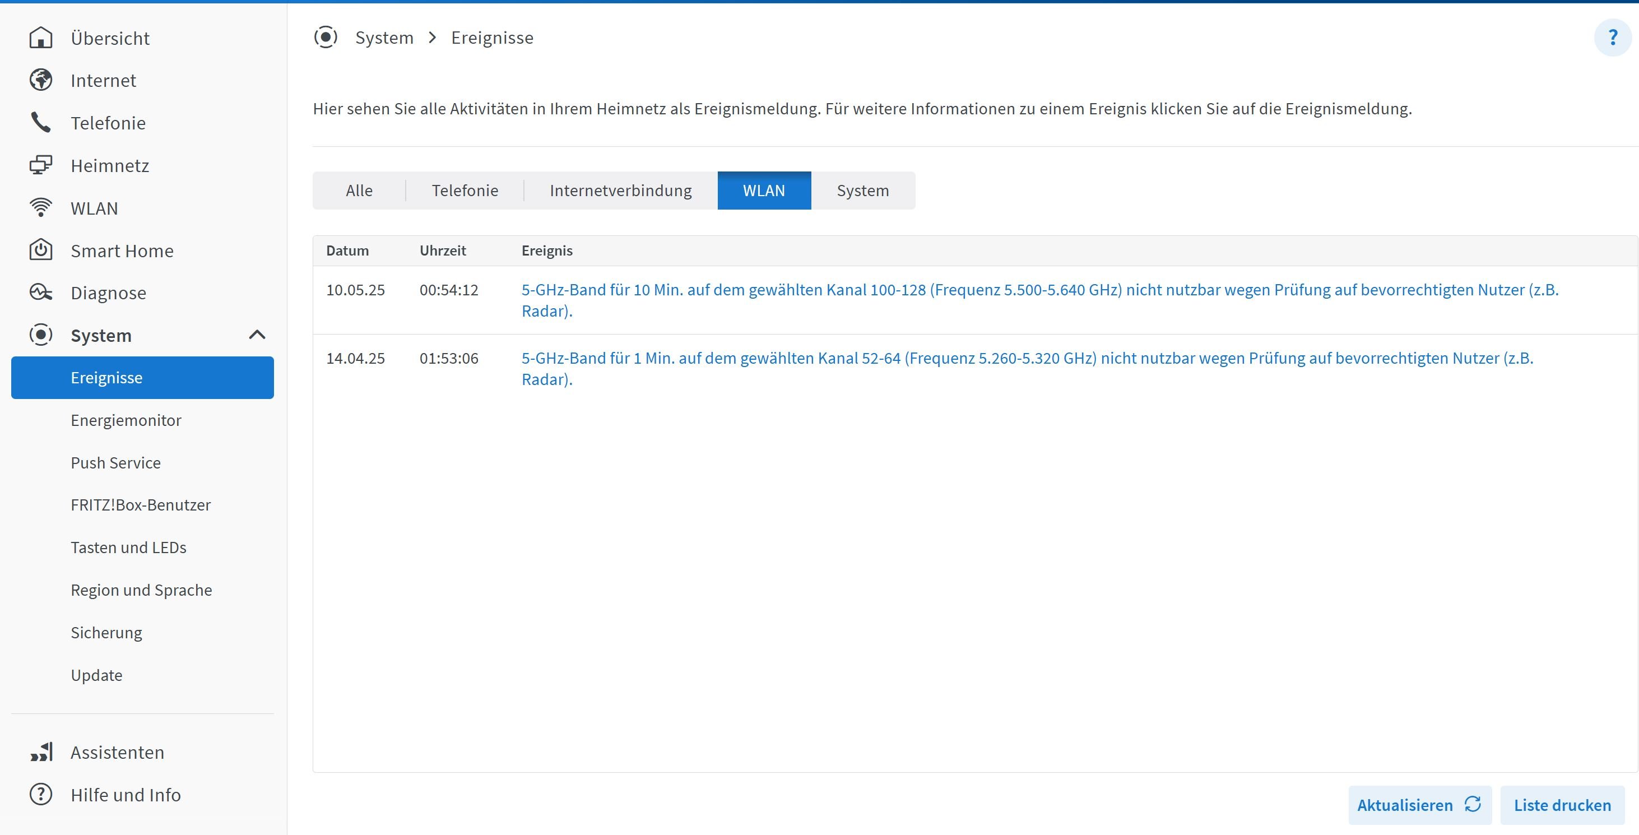Click the Übersicht house icon
The height and width of the screenshot is (835, 1639).
click(41, 38)
